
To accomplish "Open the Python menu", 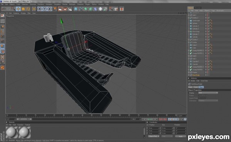I will (94, 4).
